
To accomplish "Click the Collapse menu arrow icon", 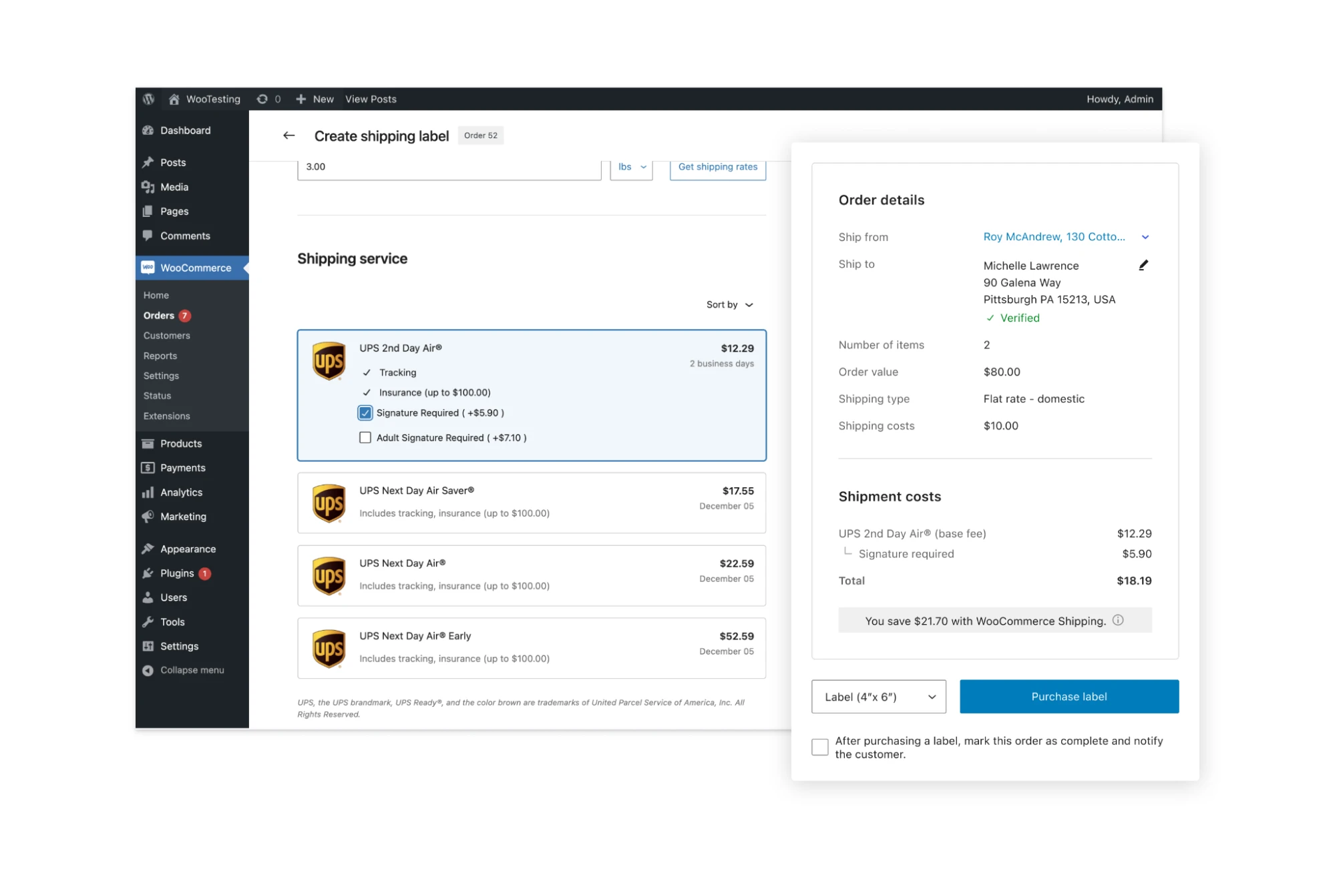I will [148, 669].
